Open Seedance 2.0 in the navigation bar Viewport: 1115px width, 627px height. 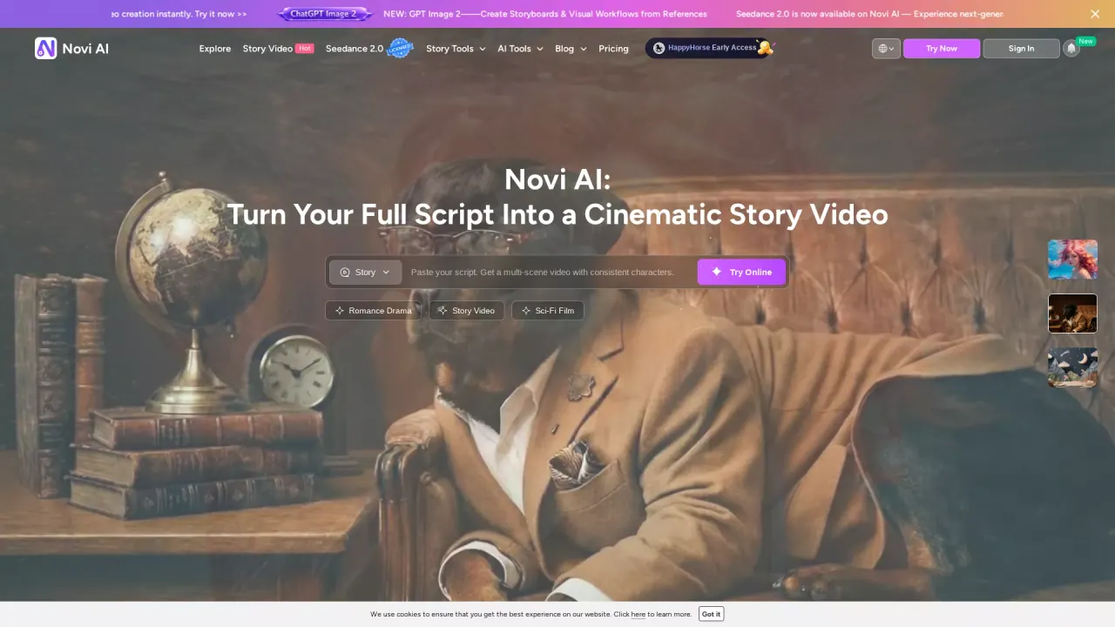click(x=368, y=49)
